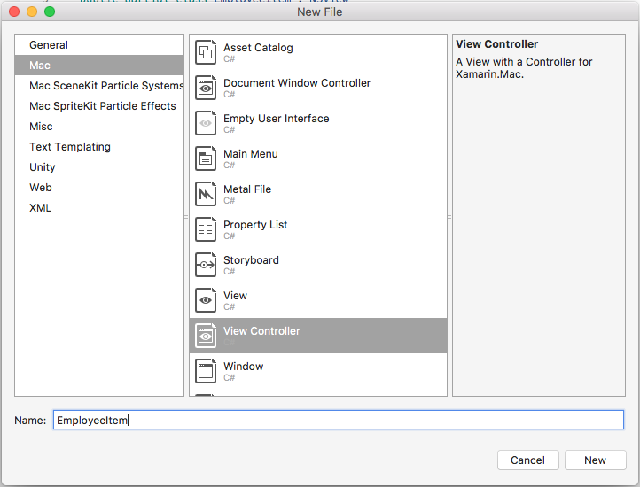Select the View Controller template row

(318, 336)
